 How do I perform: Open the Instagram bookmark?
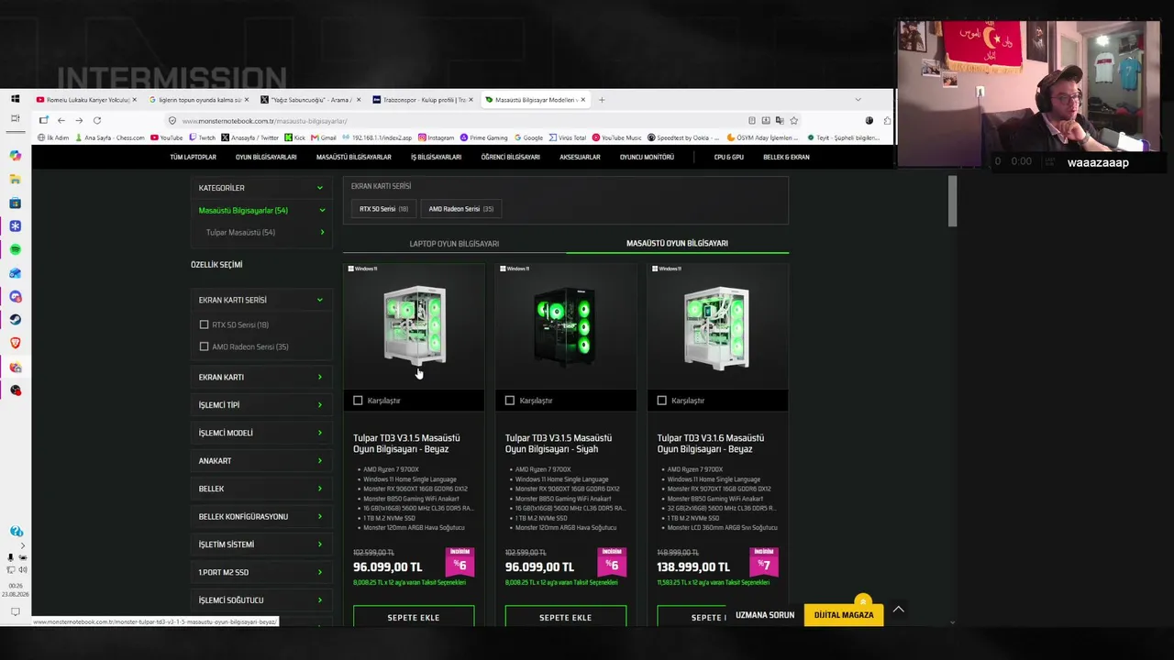436,137
